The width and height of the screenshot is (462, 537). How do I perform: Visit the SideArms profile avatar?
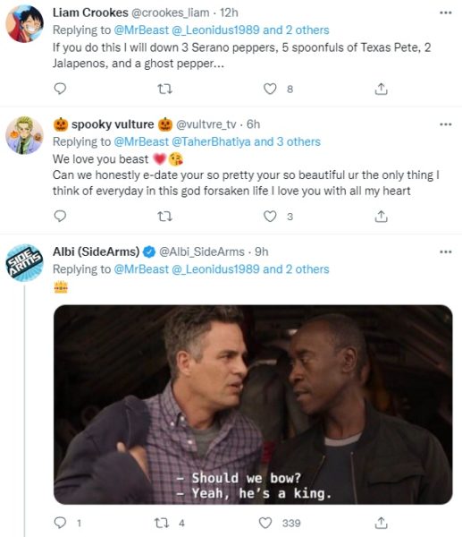tap(25, 263)
